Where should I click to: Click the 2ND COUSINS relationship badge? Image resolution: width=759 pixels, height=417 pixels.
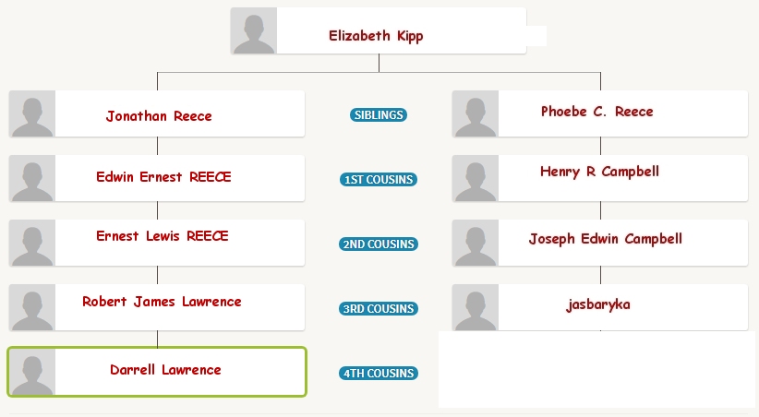click(379, 244)
